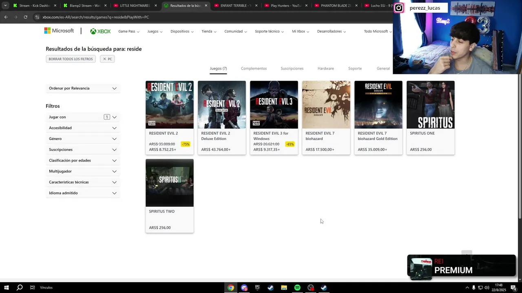Switch to the Blamp2 Stream tab
This screenshot has height=293, width=522.
point(85,6)
